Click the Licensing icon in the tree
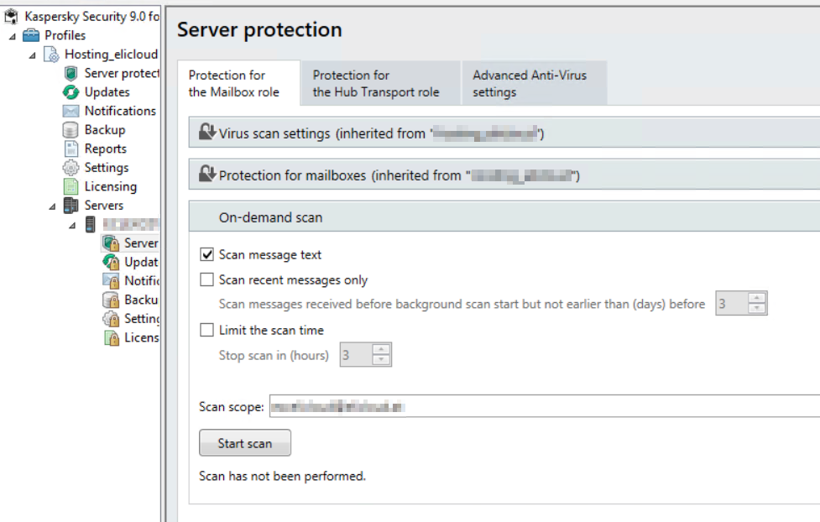Viewport: 820px width, 522px height. pyautogui.click(x=71, y=186)
